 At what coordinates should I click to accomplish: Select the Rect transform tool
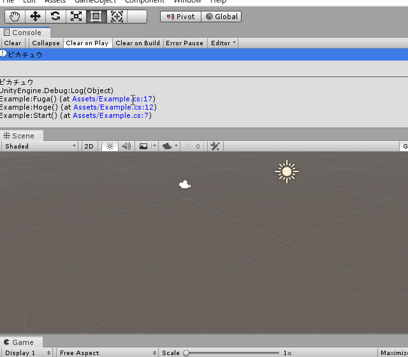96,17
